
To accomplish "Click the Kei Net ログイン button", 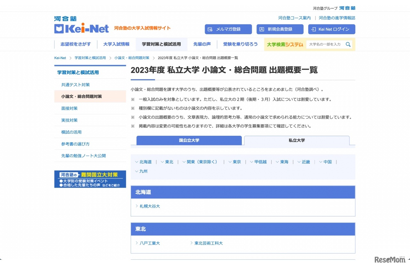I will coord(332,29).
